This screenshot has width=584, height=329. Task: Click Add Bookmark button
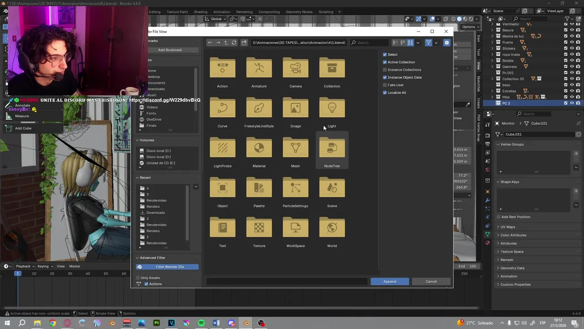pos(170,50)
